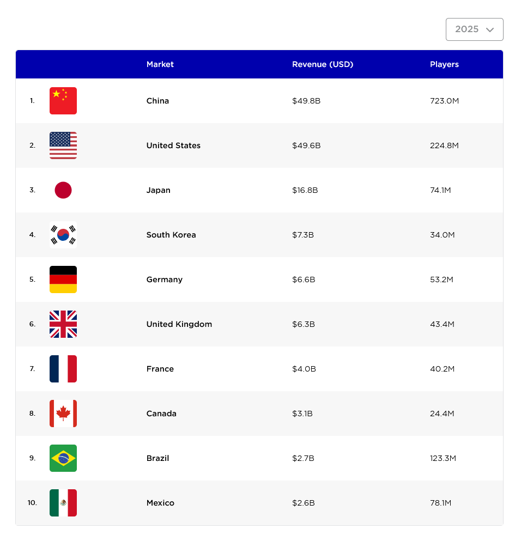Click the Players column header

444,64
